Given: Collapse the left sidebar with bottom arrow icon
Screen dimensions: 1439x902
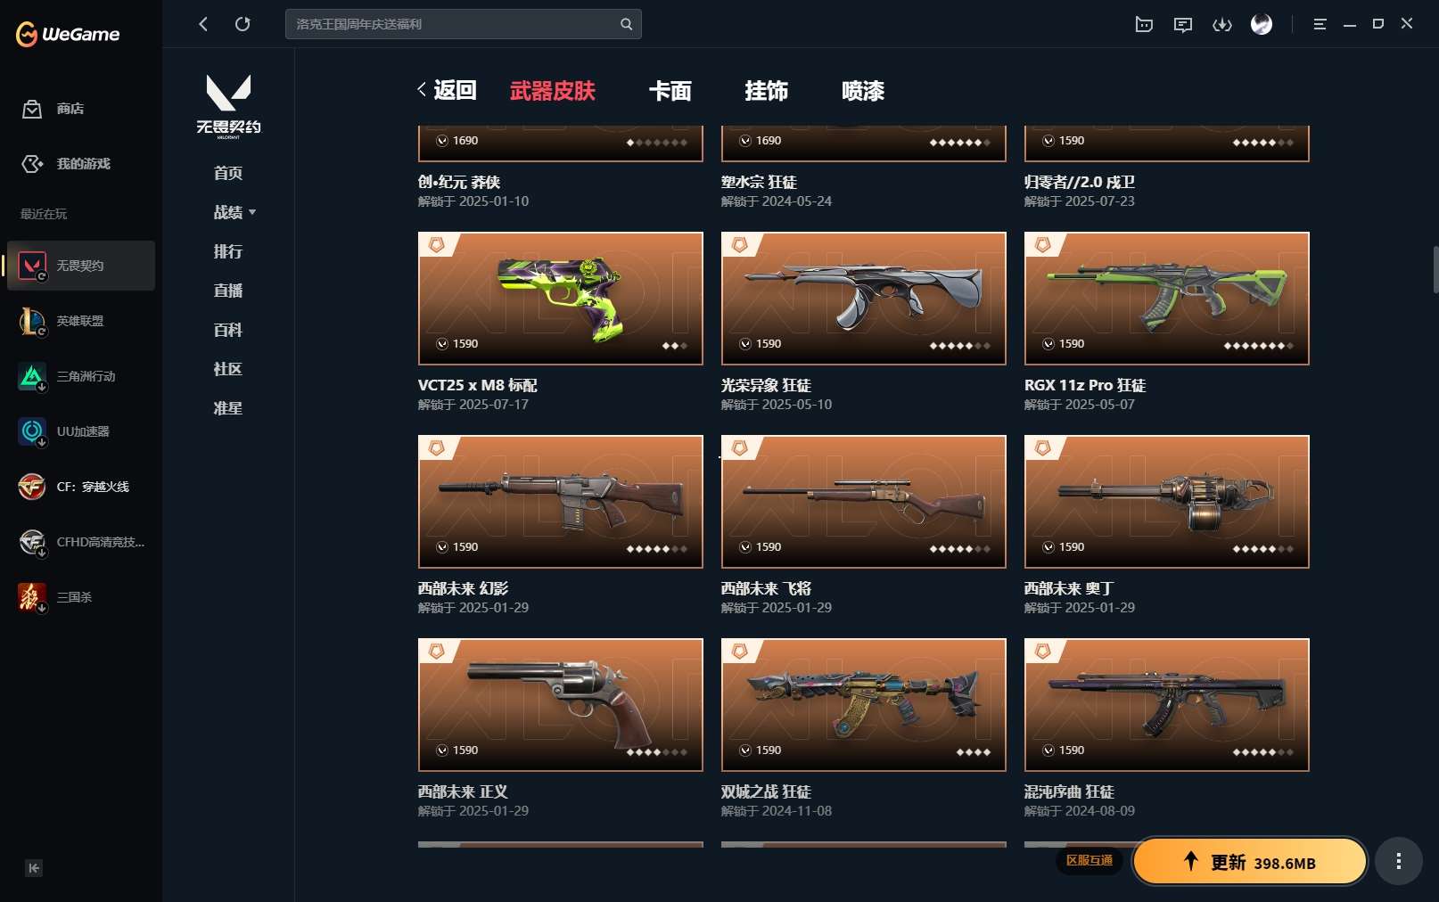Looking at the screenshot, I should point(34,868).
